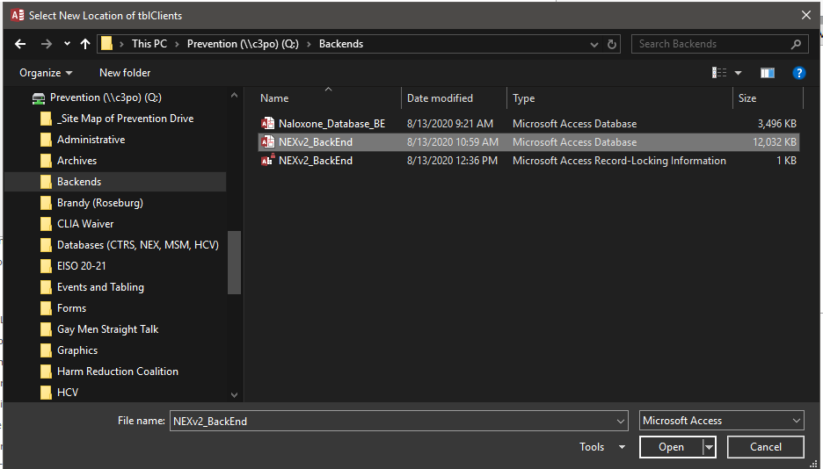The image size is (823, 469).
Task: Open Microsoft Access file type dropdown
Action: (x=722, y=421)
